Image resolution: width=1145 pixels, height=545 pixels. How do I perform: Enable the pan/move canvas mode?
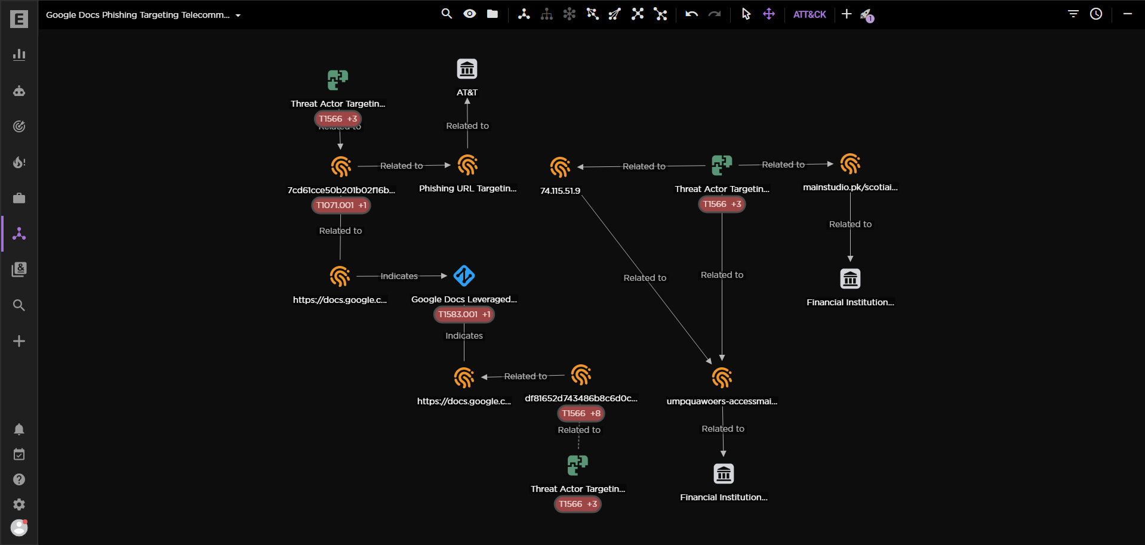[x=769, y=14]
